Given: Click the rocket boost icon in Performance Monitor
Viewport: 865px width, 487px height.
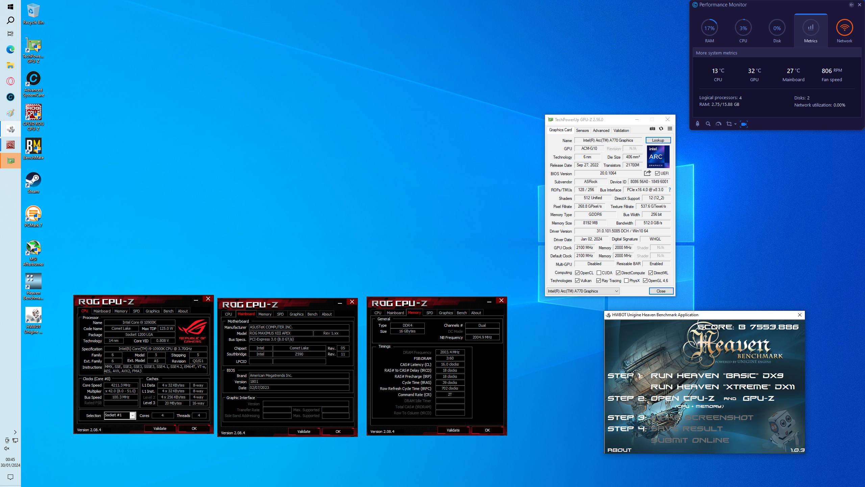Looking at the screenshot, I should (697, 124).
